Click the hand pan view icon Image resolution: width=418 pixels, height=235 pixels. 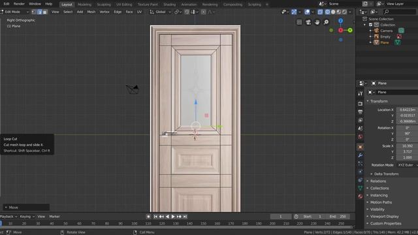pyautogui.click(x=317, y=22)
